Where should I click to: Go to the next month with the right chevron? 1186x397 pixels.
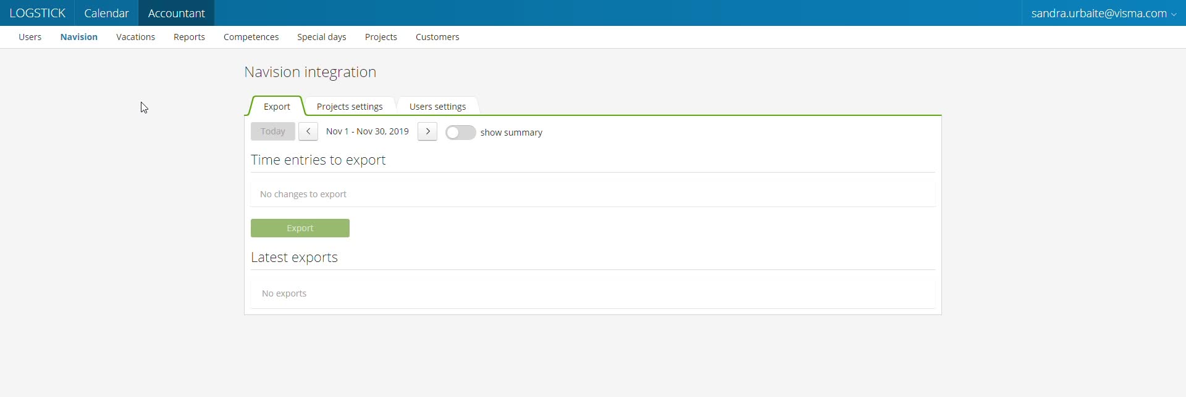point(427,131)
